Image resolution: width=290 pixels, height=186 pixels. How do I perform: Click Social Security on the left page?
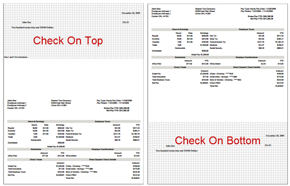(x=72, y=140)
